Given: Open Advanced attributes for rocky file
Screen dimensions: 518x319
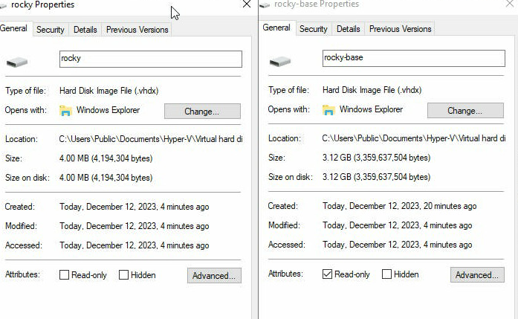Looking at the screenshot, I should point(214,276).
